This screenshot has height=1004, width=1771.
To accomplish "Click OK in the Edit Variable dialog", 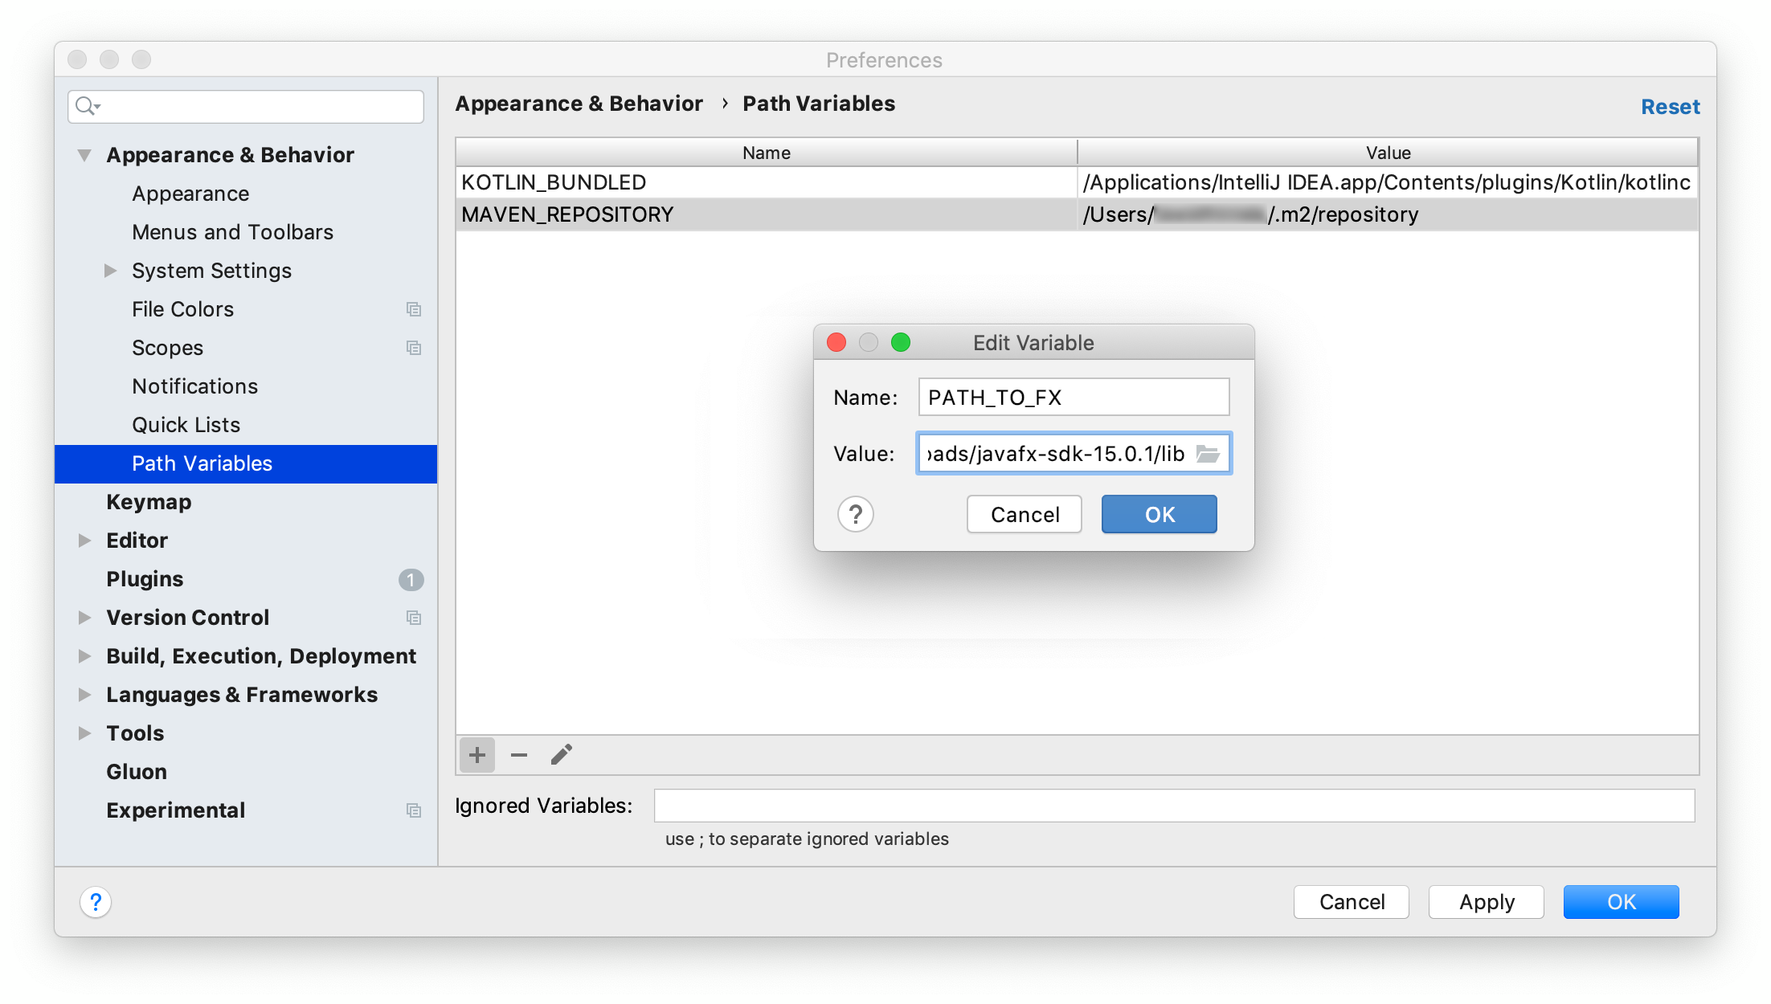I will pos(1155,513).
